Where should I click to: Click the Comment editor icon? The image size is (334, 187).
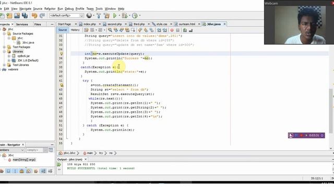[x=185, y=30]
